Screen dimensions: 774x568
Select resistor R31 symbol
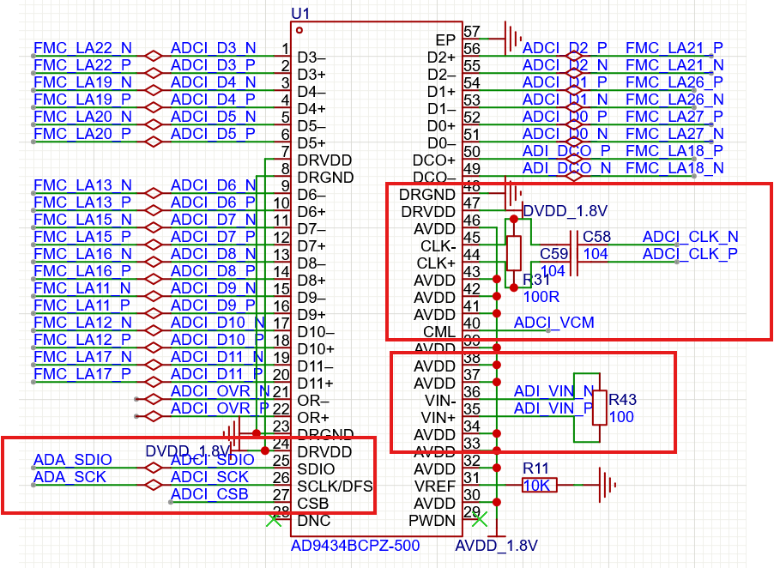coord(514,253)
